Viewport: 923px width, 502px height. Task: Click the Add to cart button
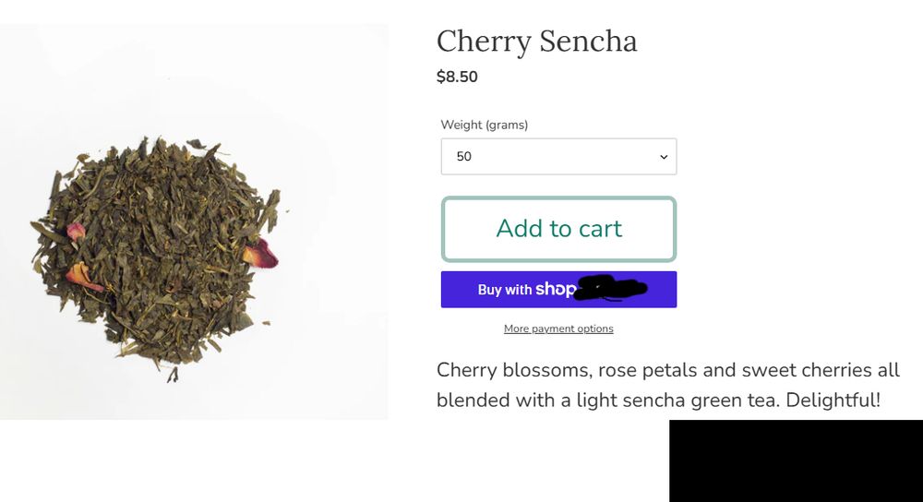(x=558, y=229)
